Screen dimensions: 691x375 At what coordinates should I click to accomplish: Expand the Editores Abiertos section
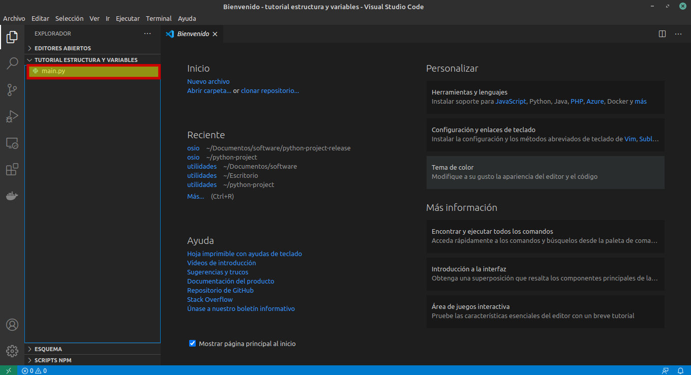[93, 48]
